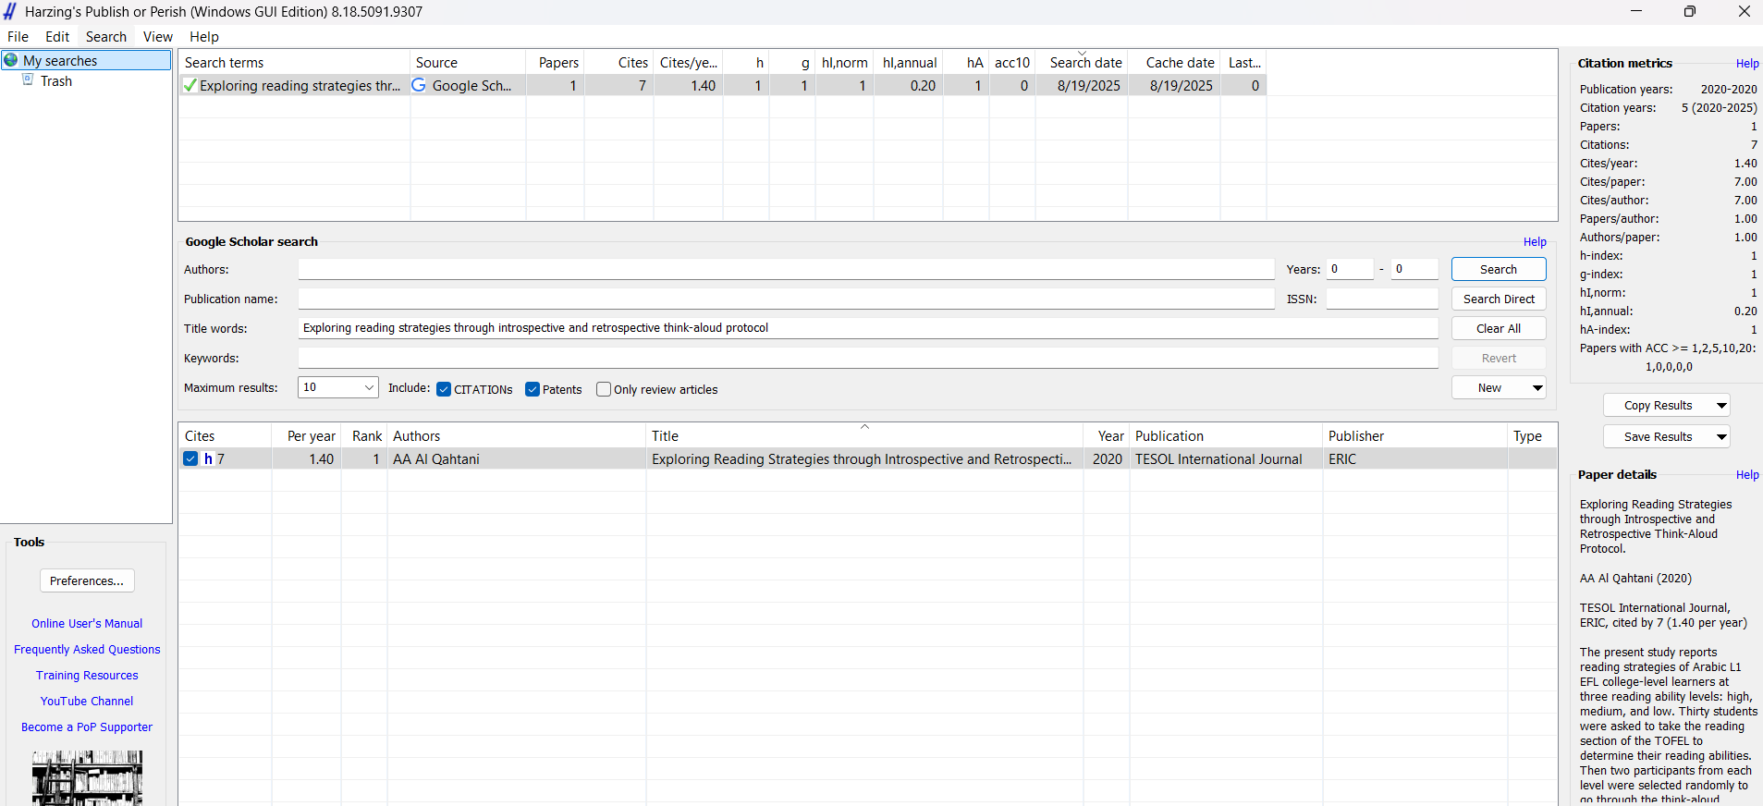1763x806 pixels.
Task: Click the Publish or Perish app icon
Action: tap(10, 11)
